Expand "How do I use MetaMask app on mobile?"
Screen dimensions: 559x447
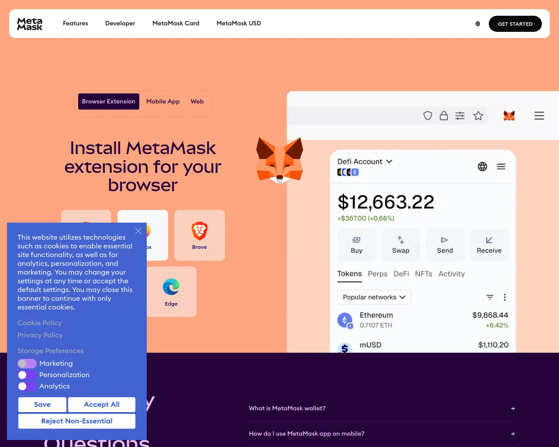(x=382, y=434)
